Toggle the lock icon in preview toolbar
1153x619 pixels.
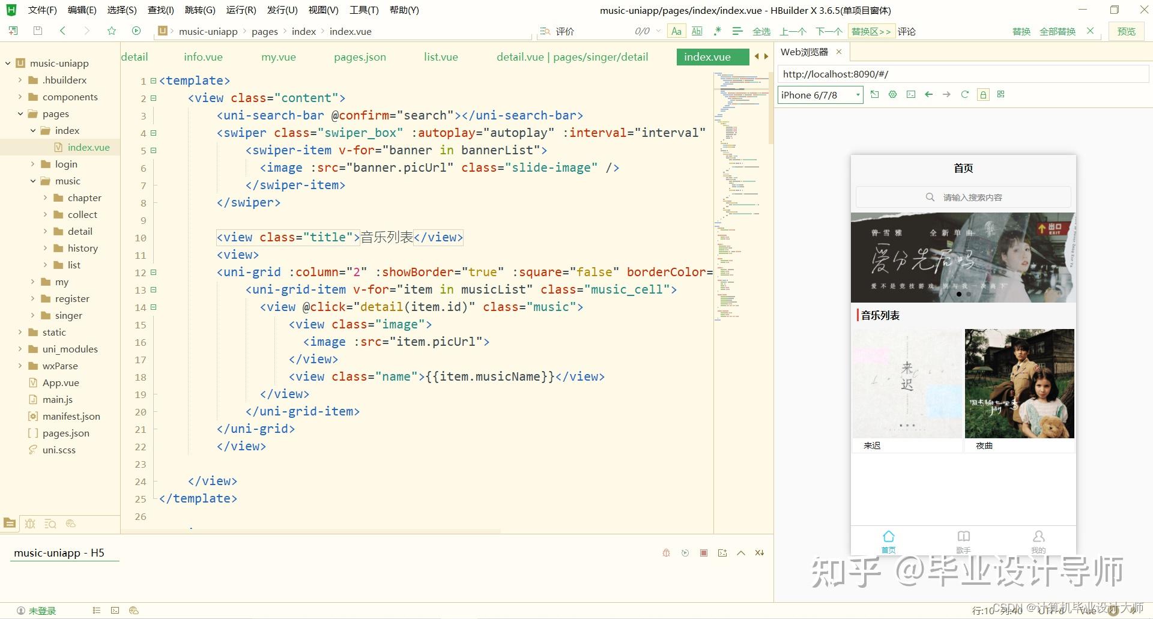click(983, 94)
